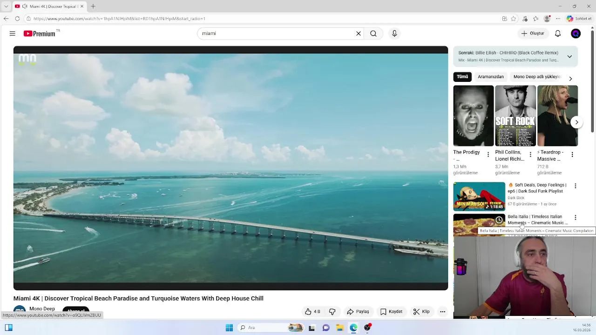Open options menu for Teardrop video
596x335 pixels.
(x=572, y=154)
